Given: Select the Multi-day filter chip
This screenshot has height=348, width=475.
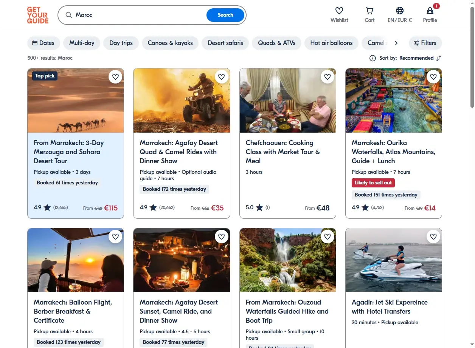Looking at the screenshot, I should (82, 43).
